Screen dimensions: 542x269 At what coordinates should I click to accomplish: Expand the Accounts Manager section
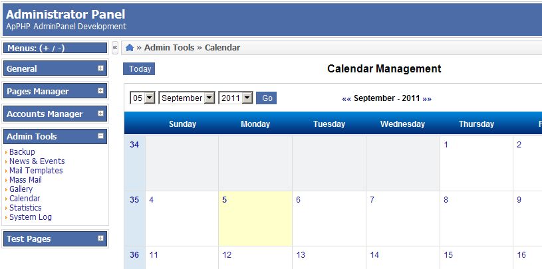[x=100, y=114]
